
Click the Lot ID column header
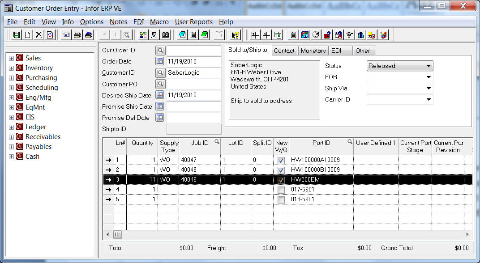pos(236,146)
